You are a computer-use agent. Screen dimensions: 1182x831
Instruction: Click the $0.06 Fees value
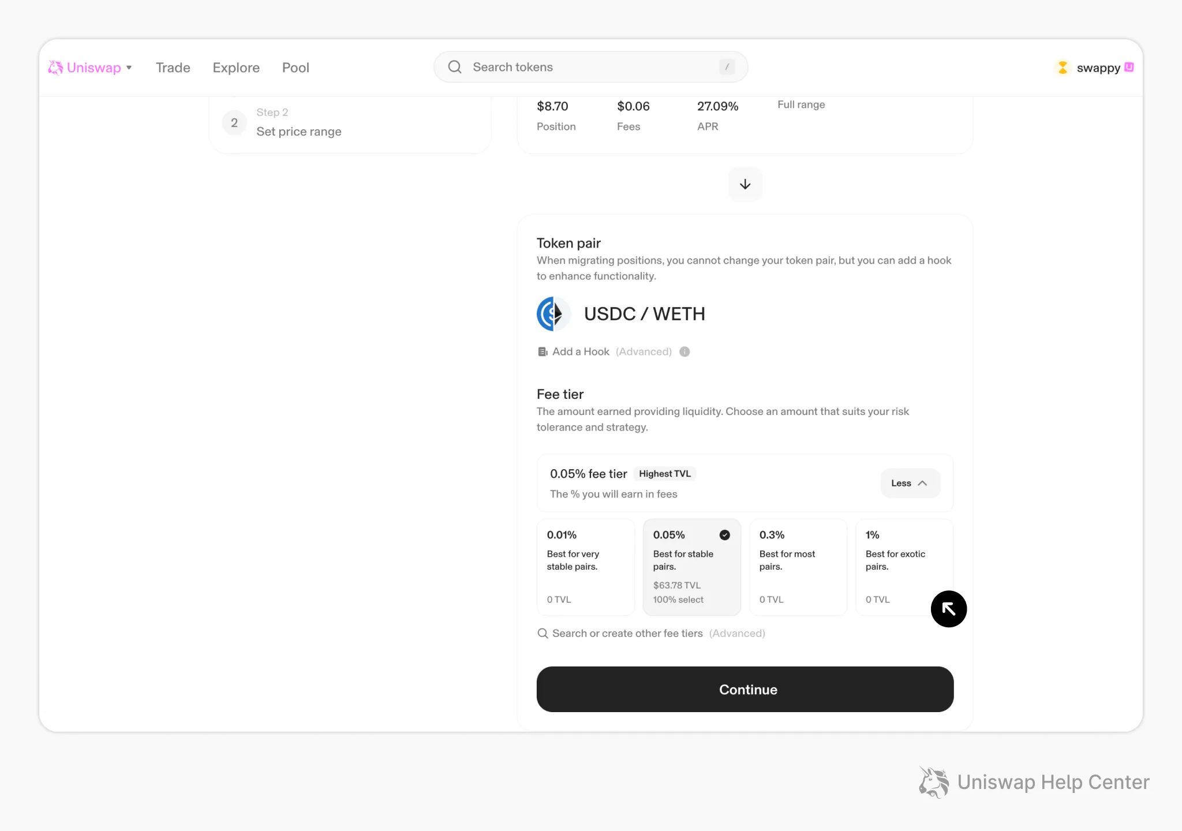coord(633,106)
